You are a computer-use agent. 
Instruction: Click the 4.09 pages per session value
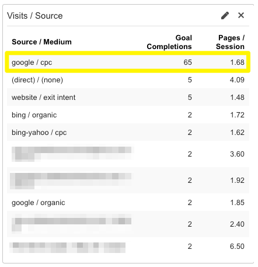pos(237,80)
